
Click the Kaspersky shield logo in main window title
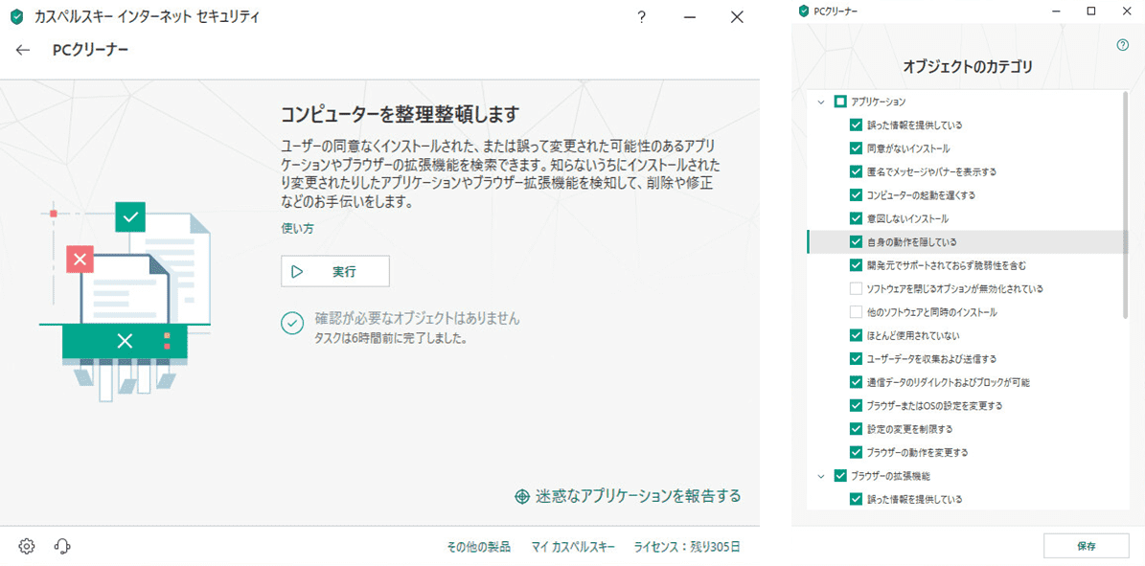click(x=16, y=17)
